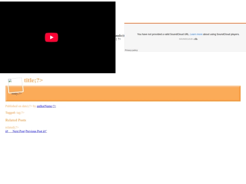The image size is (246, 184).
Task: Click the 'Tagged: tag;?>' text
Action: [15, 113]
